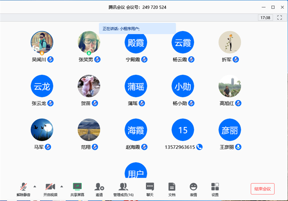Screen dimensions: 288x201
Task: Open the Emoji reactions icon
Action: pos(193,189)
